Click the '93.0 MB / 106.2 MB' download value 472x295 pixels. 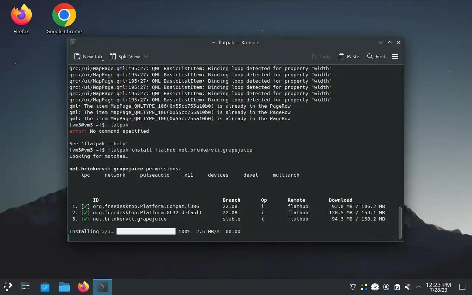click(x=358, y=206)
